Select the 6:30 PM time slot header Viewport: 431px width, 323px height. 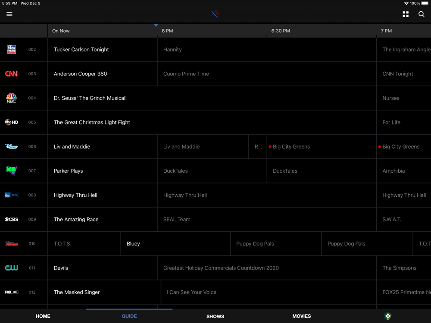click(281, 31)
